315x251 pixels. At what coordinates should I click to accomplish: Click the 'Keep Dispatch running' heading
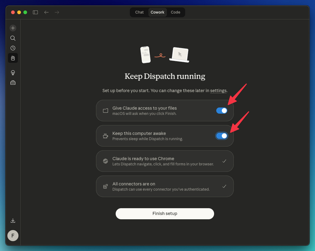[165, 76]
